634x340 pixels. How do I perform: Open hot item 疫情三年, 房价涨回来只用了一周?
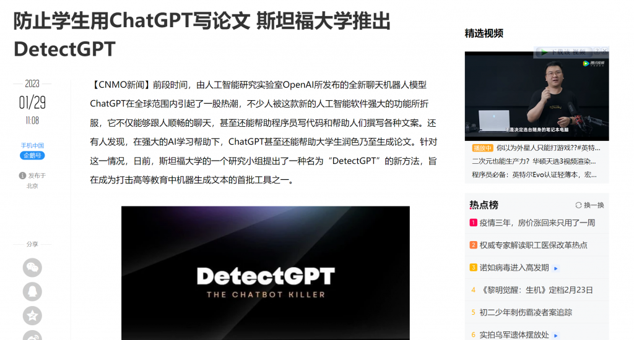(x=537, y=223)
